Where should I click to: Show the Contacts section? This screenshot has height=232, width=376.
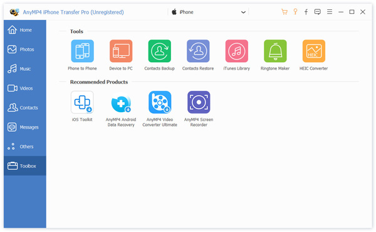(25, 108)
